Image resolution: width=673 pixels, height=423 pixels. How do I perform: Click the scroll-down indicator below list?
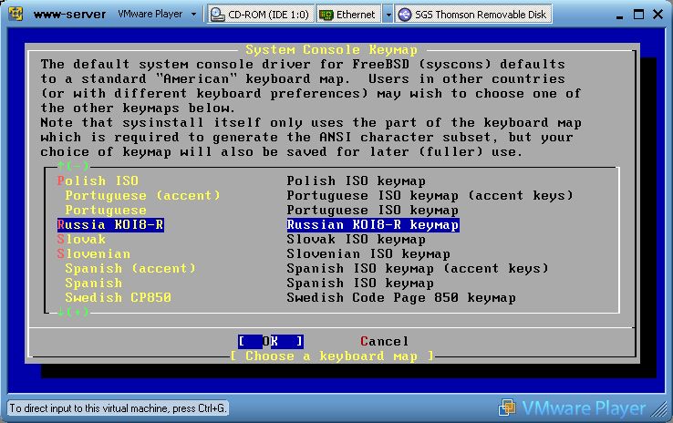[x=73, y=312]
